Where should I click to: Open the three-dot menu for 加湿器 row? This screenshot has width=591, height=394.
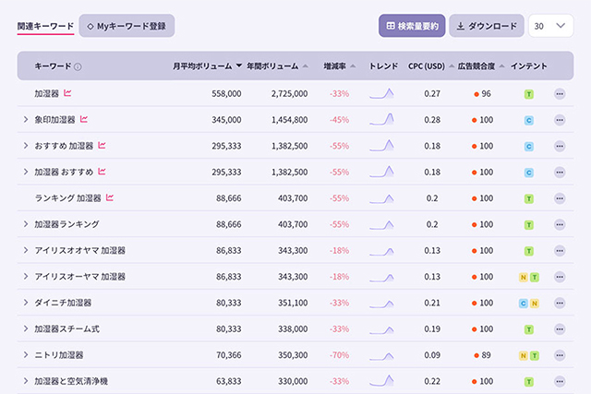point(560,94)
